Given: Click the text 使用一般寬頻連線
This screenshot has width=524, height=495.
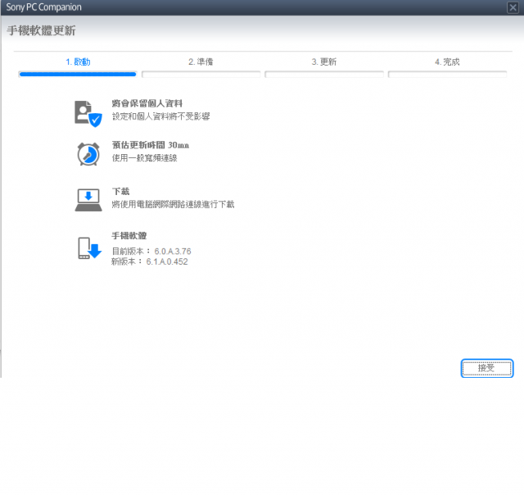Looking at the screenshot, I should 144,158.
